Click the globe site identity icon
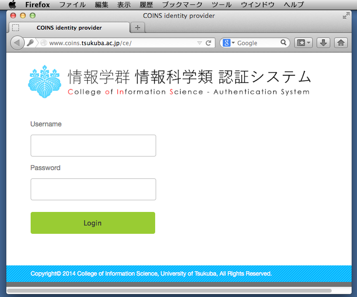 point(44,43)
